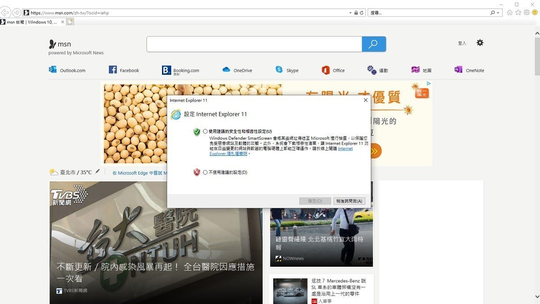Screen dimensions: 540x304
Task: Click the magnifier icon in the browser search box
Action: coord(493,13)
